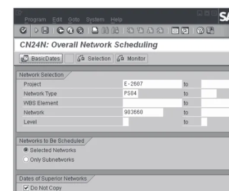Click the Project field containing E-2607
Viewport: 229px width, 191px height.
(x=153, y=84)
